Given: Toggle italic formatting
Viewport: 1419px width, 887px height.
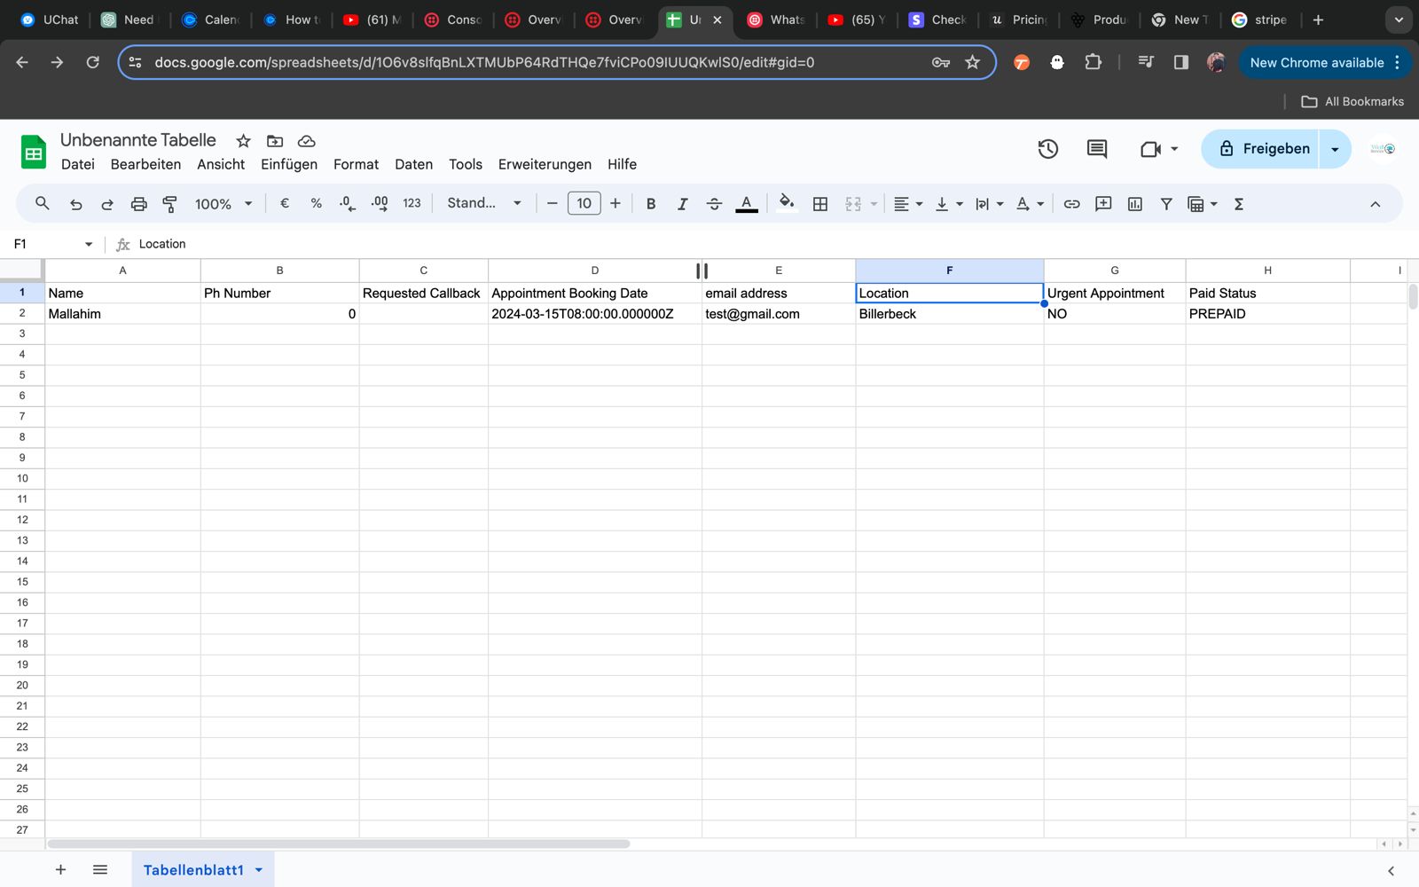Looking at the screenshot, I should pyautogui.click(x=682, y=204).
